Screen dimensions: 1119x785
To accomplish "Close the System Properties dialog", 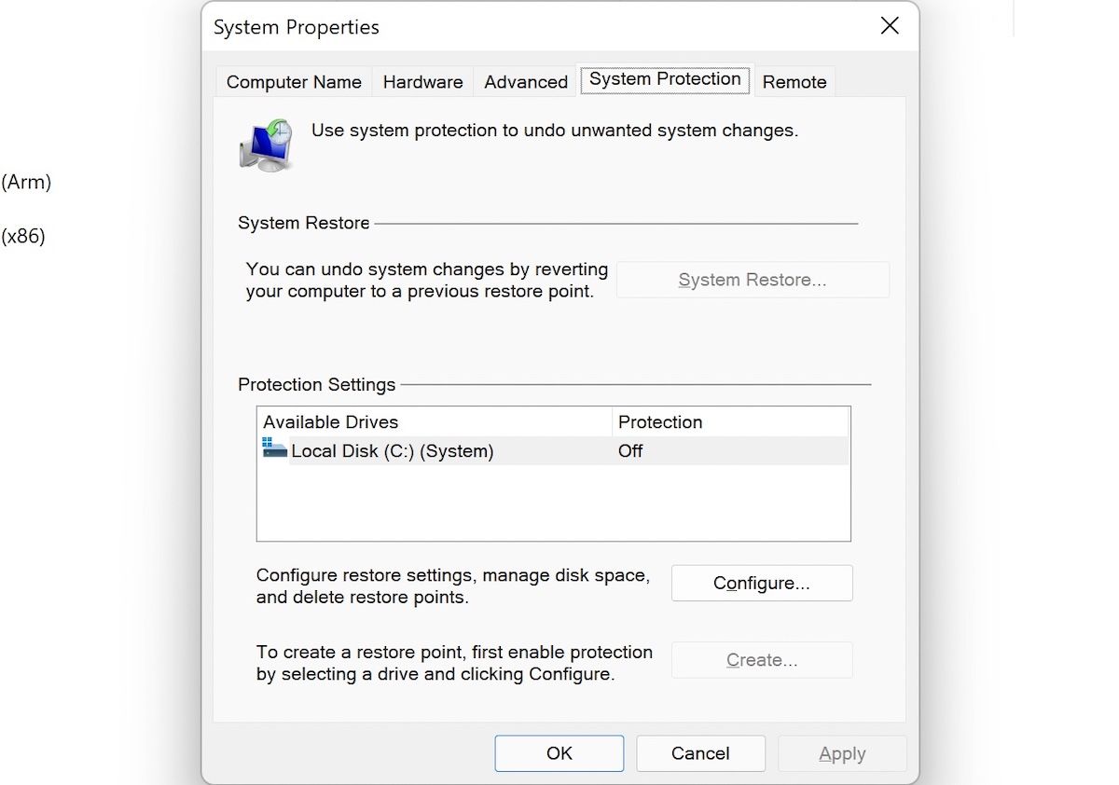I will coord(889,26).
